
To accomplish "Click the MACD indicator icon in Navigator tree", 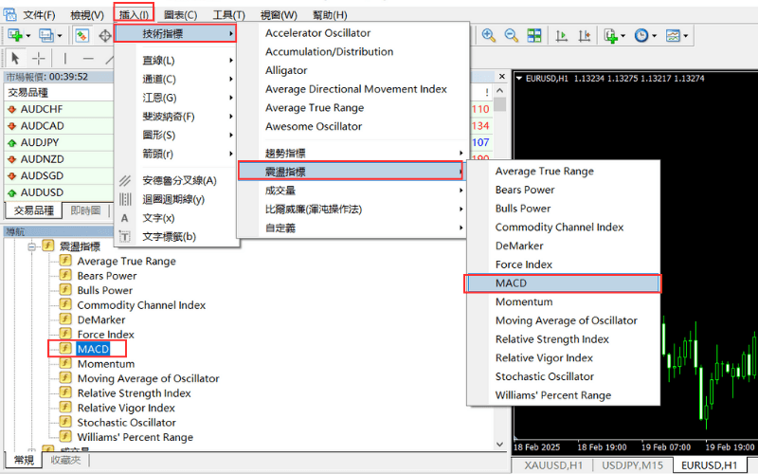I will [x=65, y=348].
